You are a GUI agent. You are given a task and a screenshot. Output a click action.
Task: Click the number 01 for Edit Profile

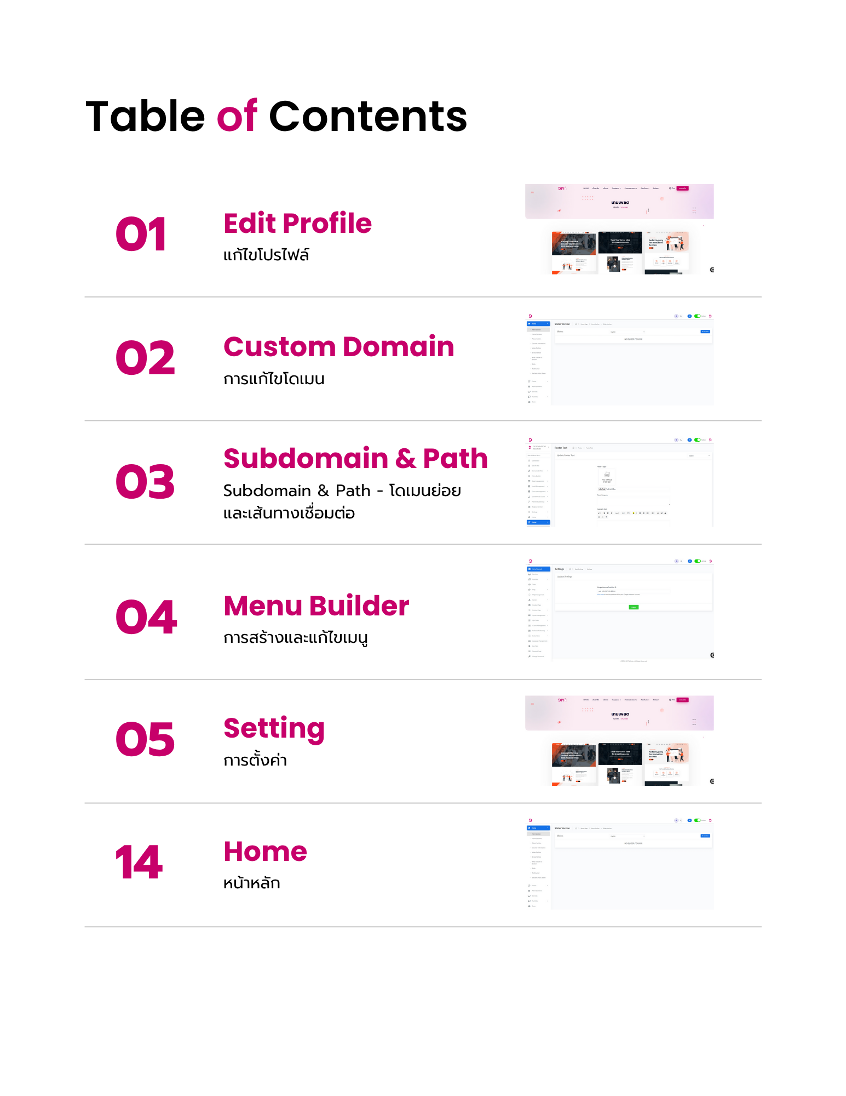(141, 235)
